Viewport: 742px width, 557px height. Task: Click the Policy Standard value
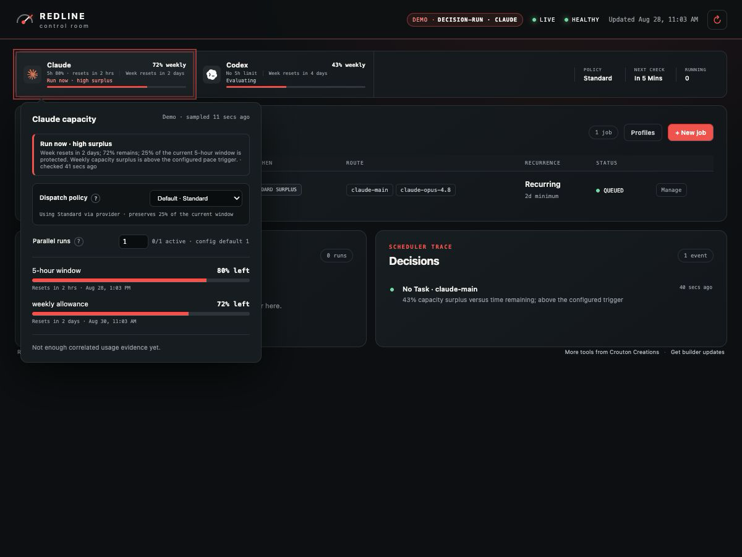(598, 79)
